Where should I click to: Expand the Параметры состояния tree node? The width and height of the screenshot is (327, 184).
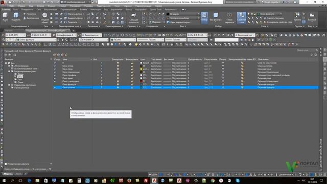(9, 85)
